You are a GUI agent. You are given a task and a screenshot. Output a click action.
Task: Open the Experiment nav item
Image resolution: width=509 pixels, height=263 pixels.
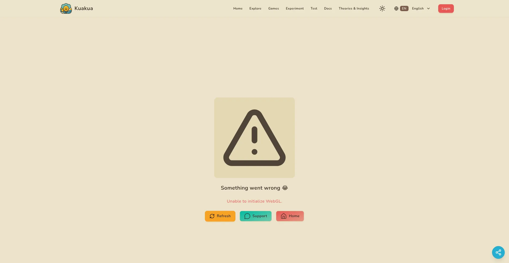(295, 8)
